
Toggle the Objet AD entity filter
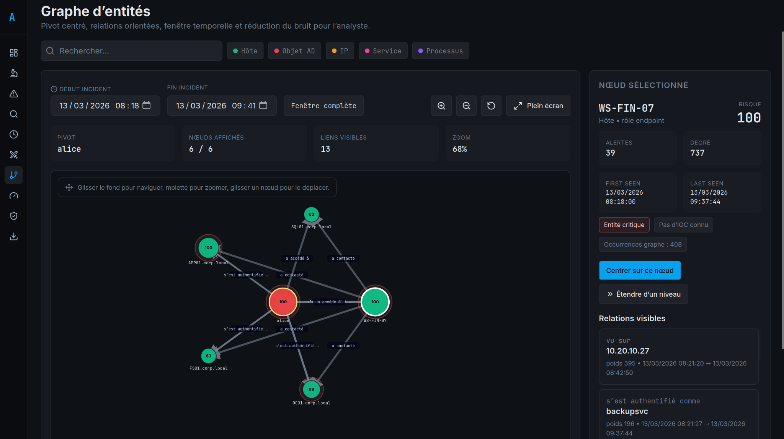click(294, 51)
